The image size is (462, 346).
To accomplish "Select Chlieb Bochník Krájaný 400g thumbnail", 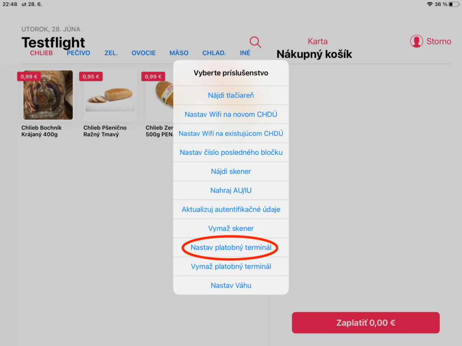I will pyautogui.click(x=48, y=95).
